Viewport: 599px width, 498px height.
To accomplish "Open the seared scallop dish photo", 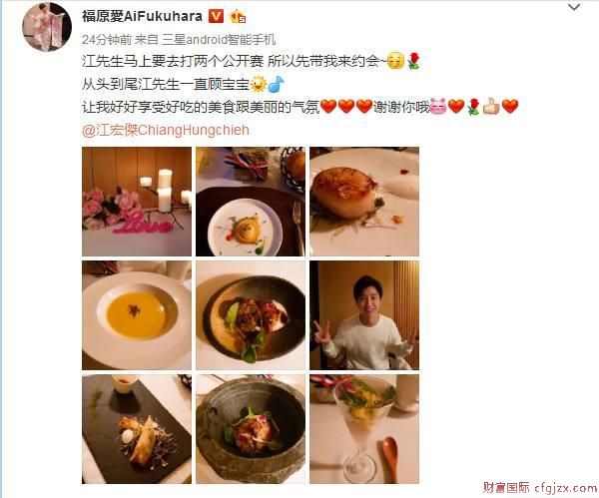I will pos(364,202).
